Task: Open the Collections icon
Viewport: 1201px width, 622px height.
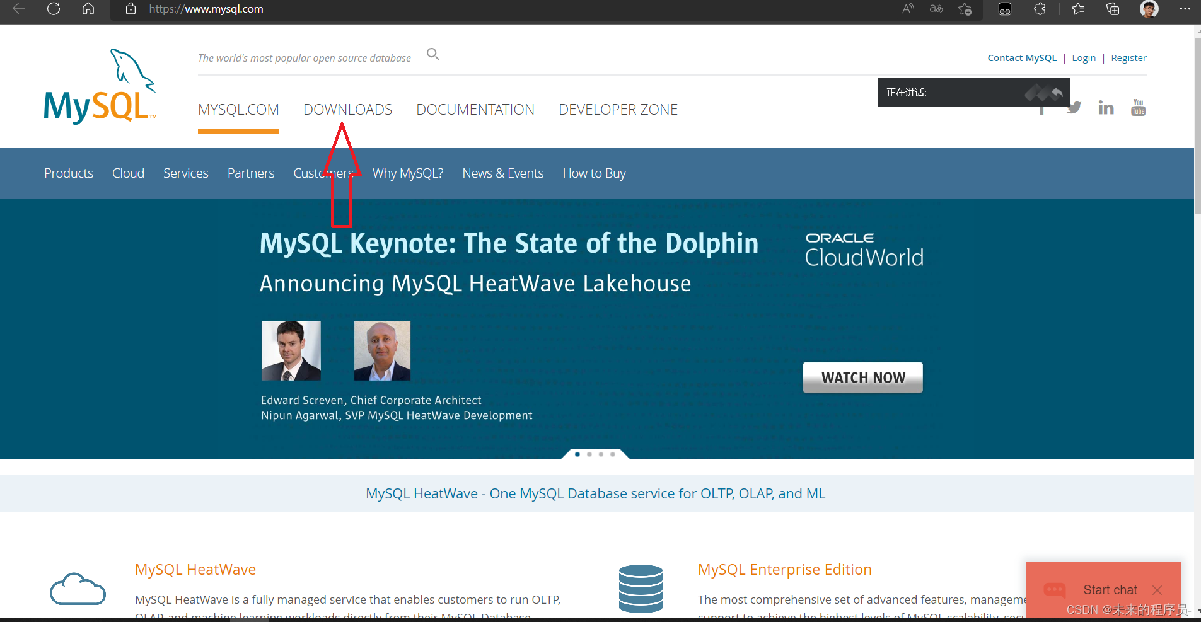Action: (x=1113, y=9)
